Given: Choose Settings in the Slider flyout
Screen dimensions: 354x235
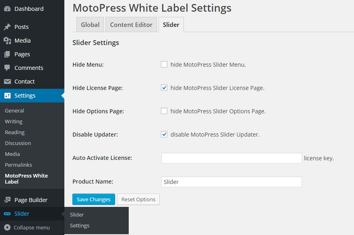Looking at the screenshot, I should pyautogui.click(x=80, y=225).
